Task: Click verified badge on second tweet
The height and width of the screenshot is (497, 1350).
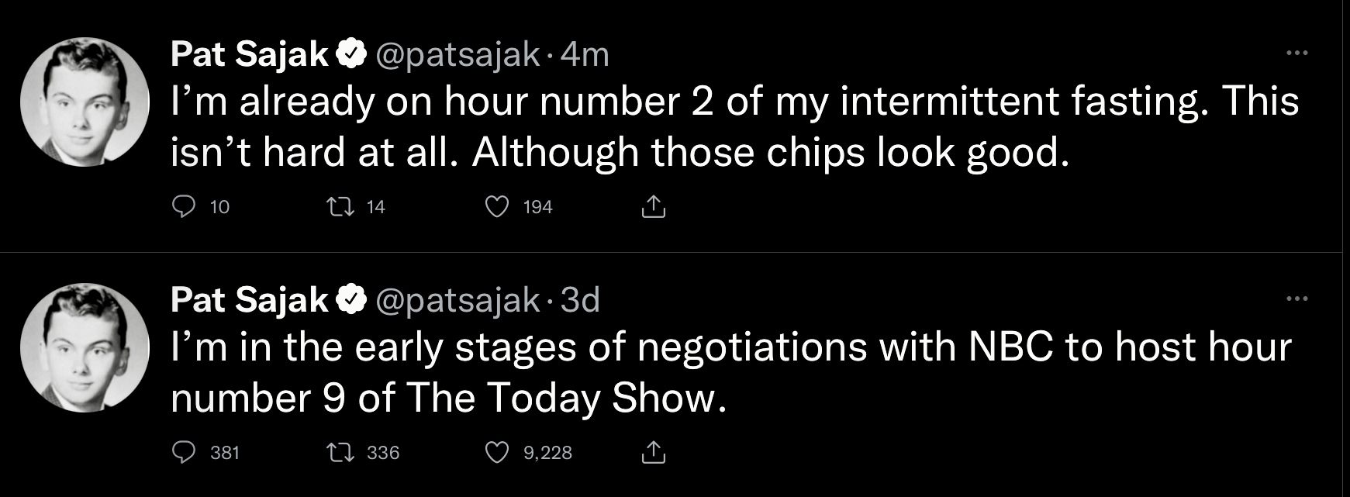Action: [350, 299]
